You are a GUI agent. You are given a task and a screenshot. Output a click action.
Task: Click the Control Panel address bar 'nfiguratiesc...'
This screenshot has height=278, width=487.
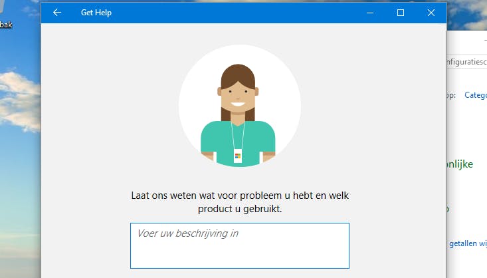(x=467, y=62)
